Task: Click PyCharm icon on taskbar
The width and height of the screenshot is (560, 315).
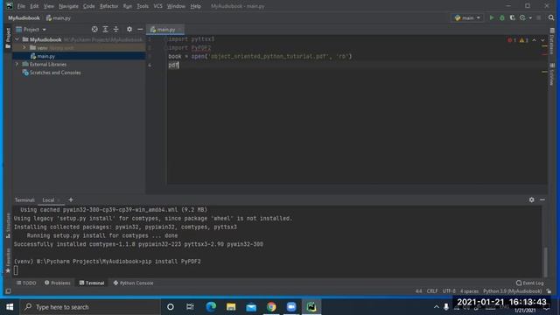Action: [x=311, y=307]
